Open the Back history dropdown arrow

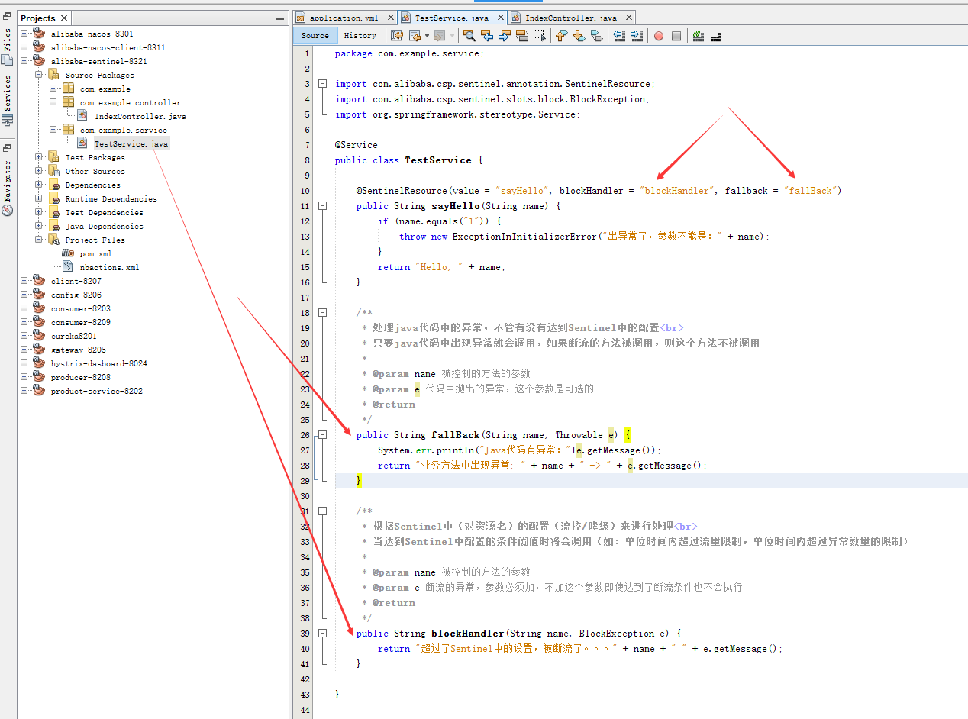click(x=427, y=35)
